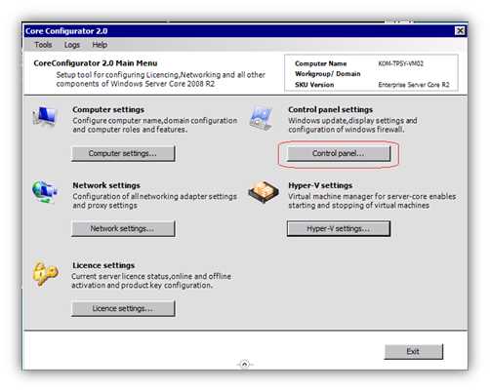
Task: Expand the bottom panel chevron arrow
Action: click(245, 364)
